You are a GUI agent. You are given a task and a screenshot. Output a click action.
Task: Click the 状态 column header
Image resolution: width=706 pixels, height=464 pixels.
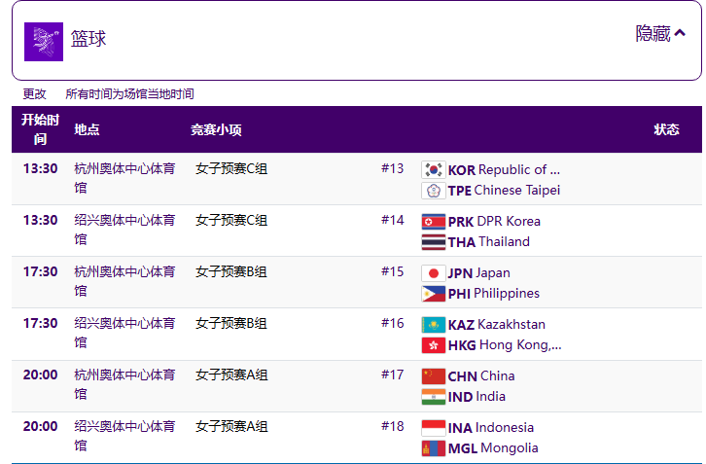click(x=666, y=129)
